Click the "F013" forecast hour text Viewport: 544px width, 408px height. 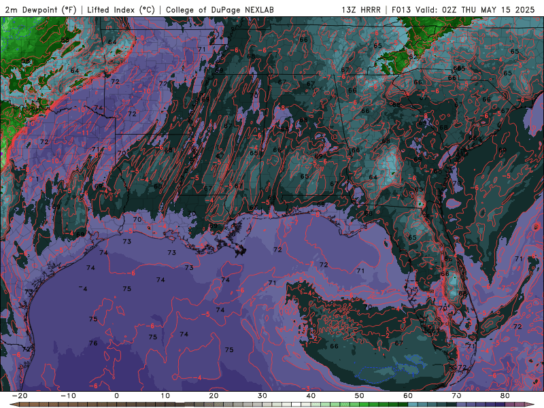[x=402, y=10]
